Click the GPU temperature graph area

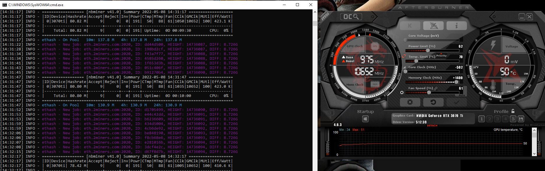coord(431,144)
